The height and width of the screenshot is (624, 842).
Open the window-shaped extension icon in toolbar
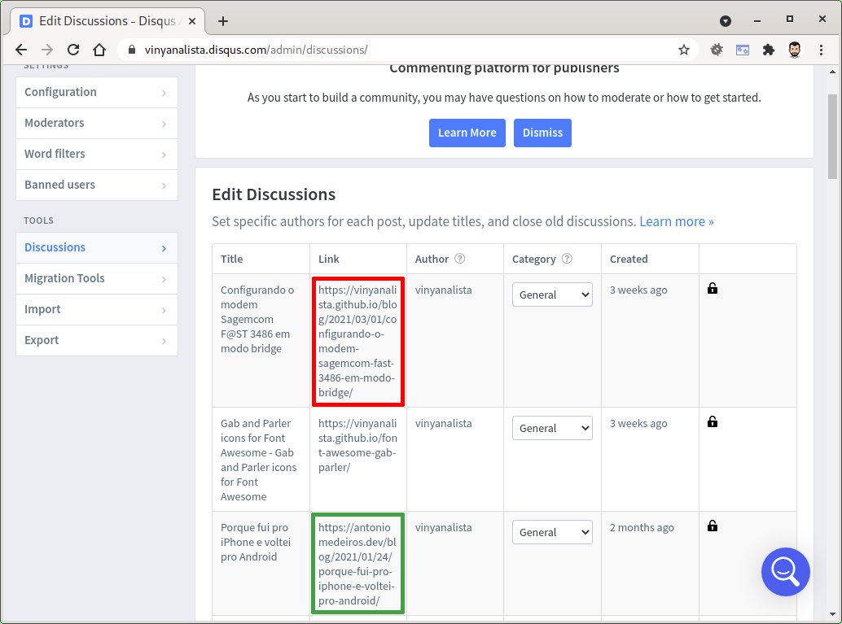click(x=743, y=50)
